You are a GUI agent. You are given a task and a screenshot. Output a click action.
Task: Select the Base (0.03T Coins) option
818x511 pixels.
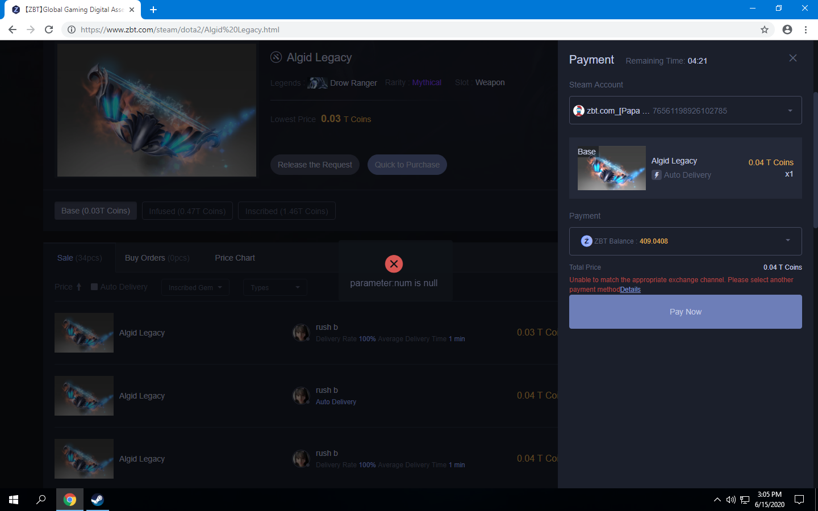[x=95, y=211]
